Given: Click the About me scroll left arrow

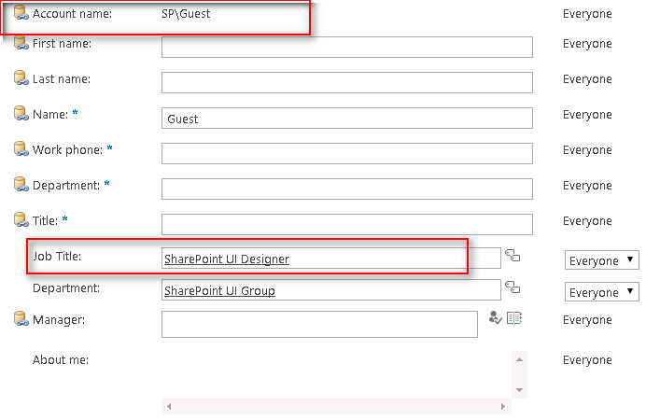Looking at the screenshot, I should click(x=168, y=407).
